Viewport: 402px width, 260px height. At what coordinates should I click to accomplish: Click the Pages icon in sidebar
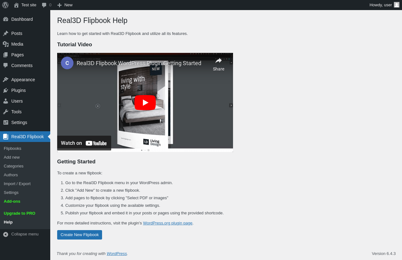click(6, 55)
